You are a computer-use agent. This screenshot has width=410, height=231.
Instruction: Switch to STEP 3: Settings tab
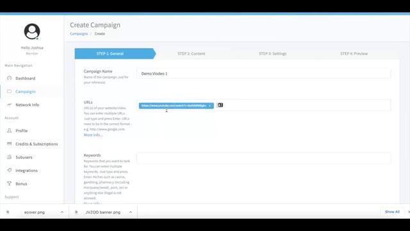(x=272, y=53)
